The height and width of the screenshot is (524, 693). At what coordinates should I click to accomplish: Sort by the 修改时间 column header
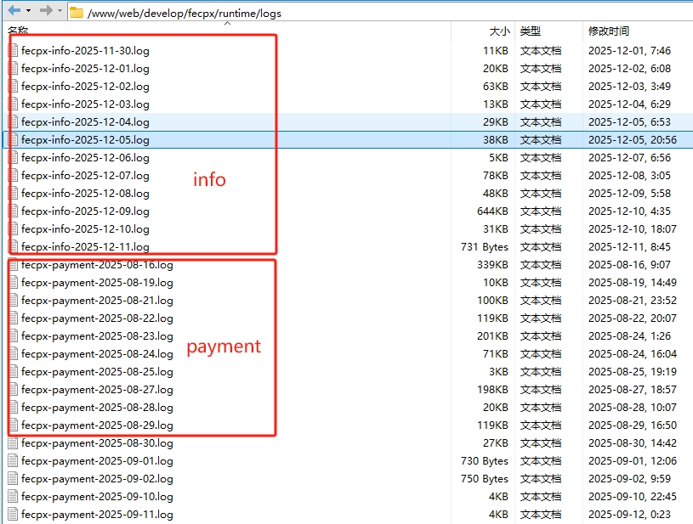[609, 31]
